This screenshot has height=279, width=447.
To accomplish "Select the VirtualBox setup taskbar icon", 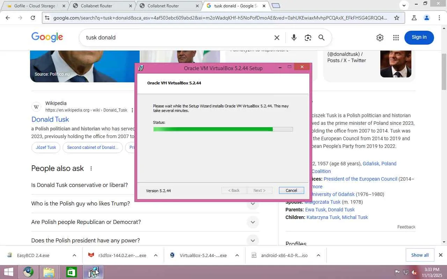I will coord(93,272).
